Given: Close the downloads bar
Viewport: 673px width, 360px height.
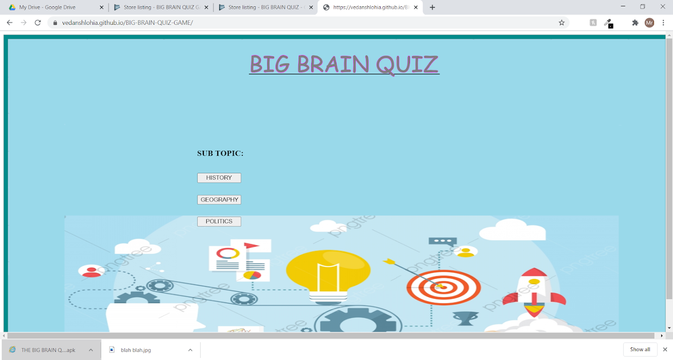Looking at the screenshot, I should 665,349.
